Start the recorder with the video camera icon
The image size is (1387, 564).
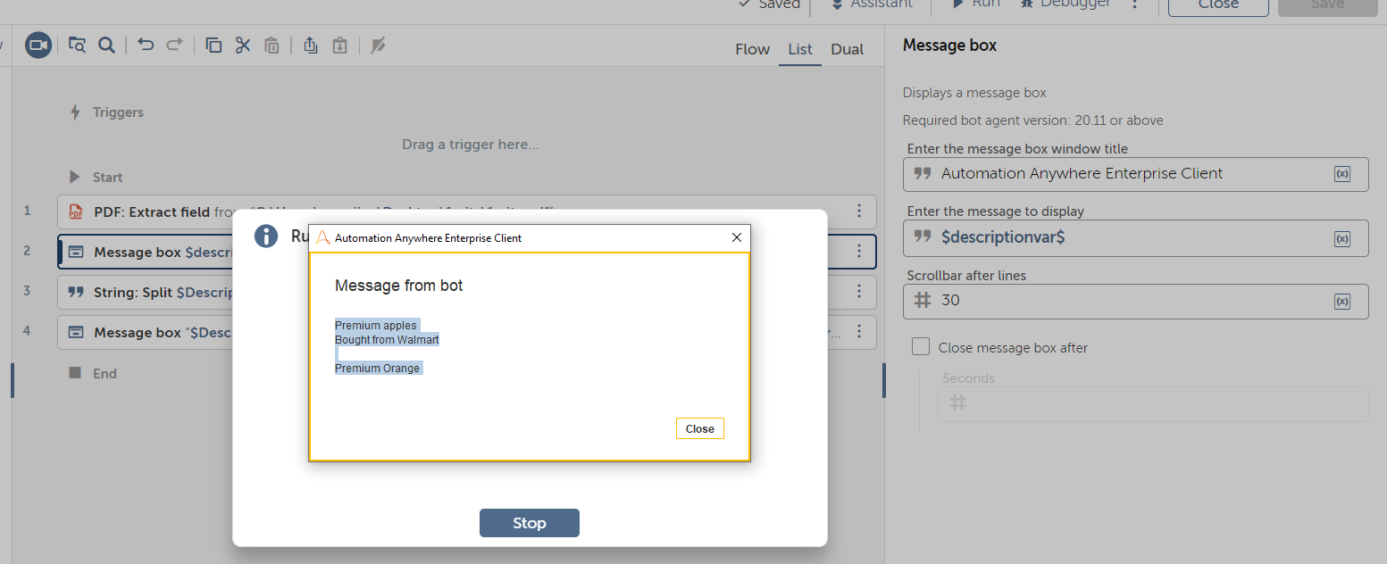(38, 46)
